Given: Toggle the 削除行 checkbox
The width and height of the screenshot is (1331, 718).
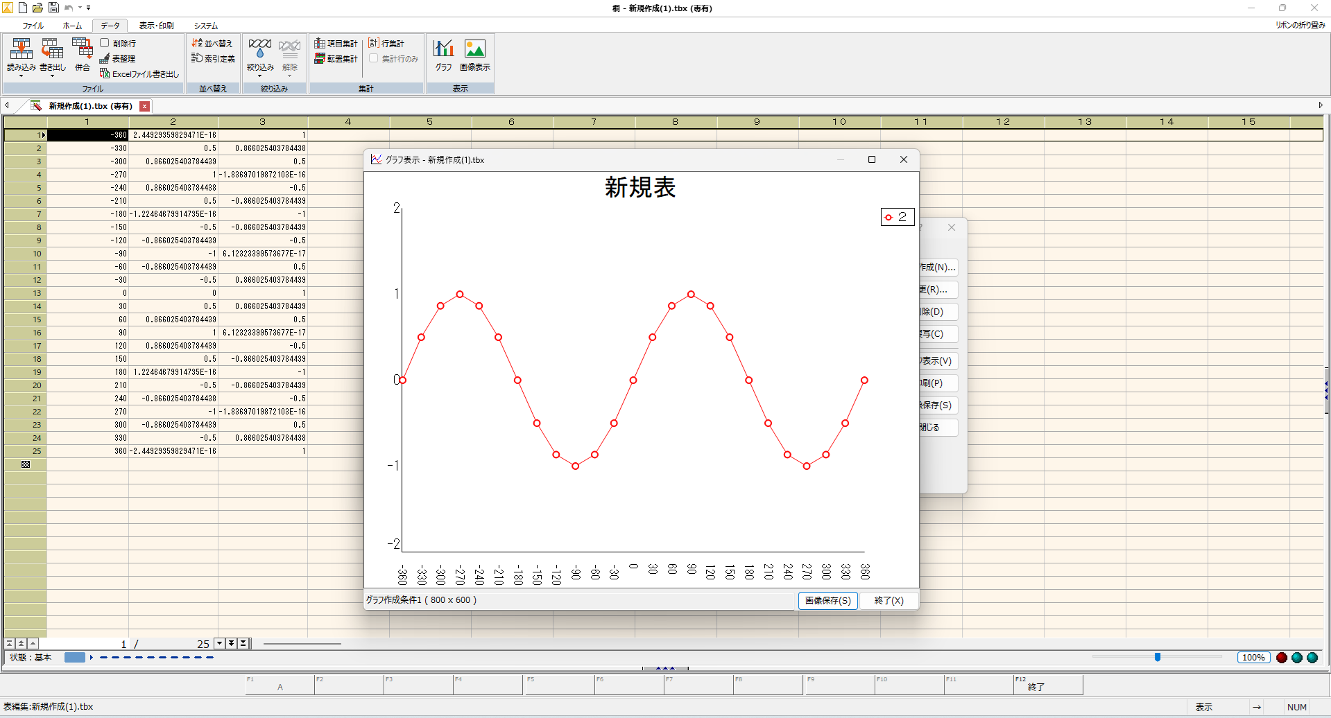Looking at the screenshot, I should [x=105, y=43].
